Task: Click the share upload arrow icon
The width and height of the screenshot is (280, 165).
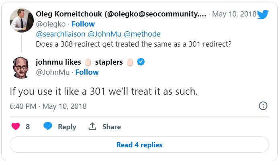Action: click(x=92, y=126)
